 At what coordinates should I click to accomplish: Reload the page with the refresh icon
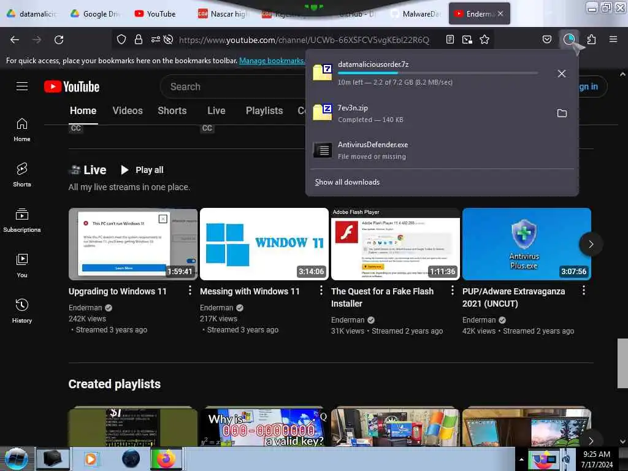(x=59, y=40)
